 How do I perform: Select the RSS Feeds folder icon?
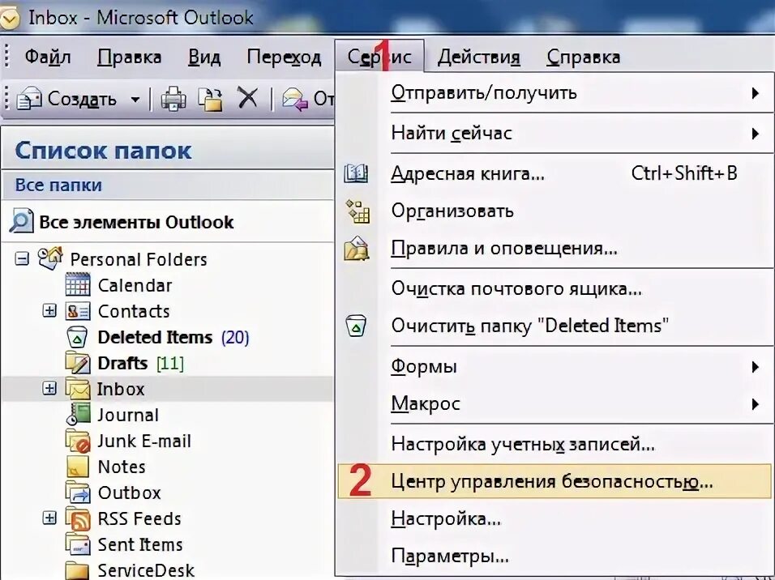tap(78, 518)
